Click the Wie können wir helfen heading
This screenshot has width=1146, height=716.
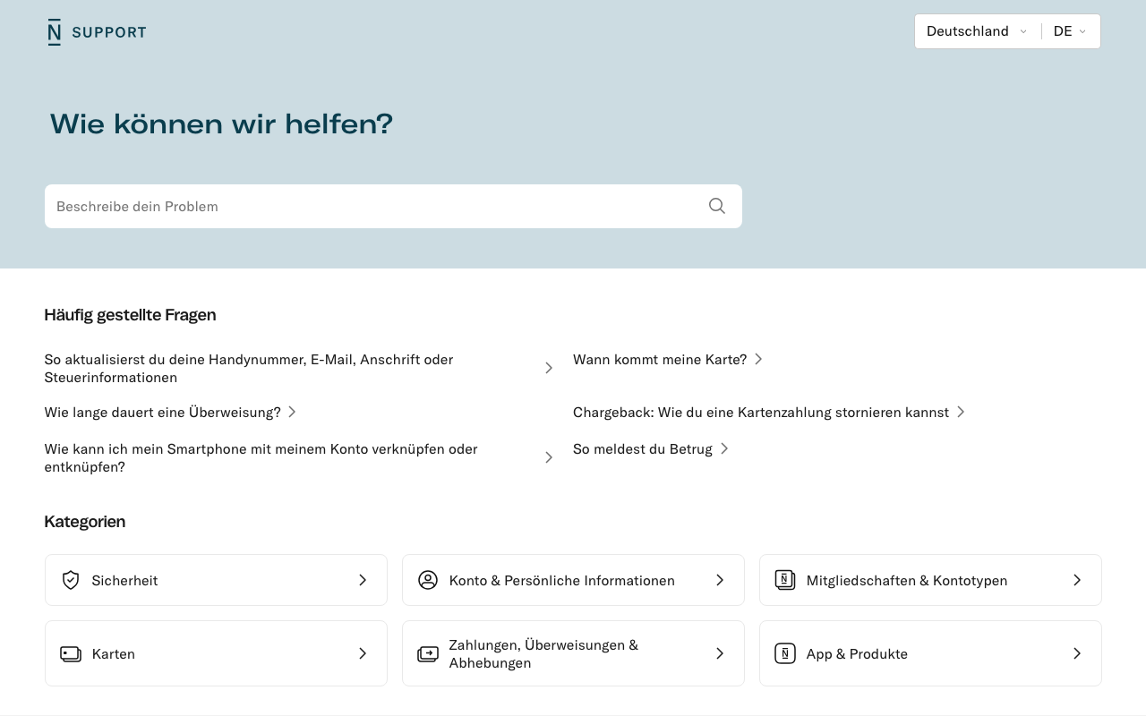[221, 124]
